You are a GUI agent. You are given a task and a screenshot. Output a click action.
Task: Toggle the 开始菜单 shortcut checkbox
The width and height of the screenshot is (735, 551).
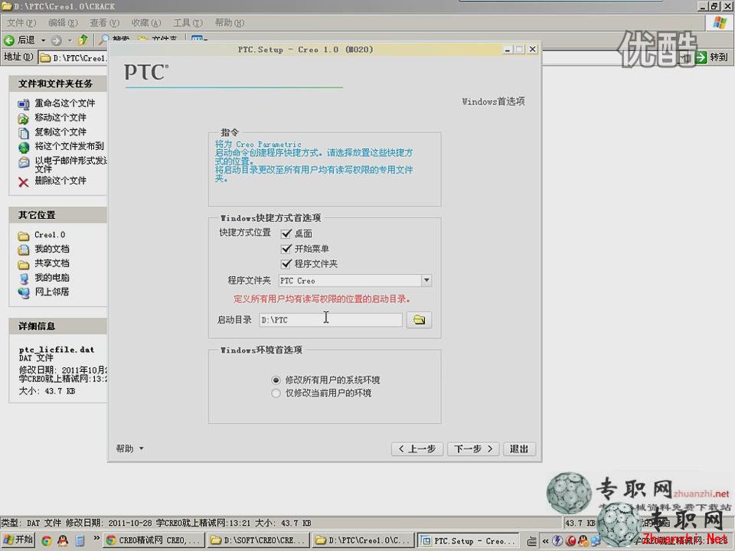[286, 248]
